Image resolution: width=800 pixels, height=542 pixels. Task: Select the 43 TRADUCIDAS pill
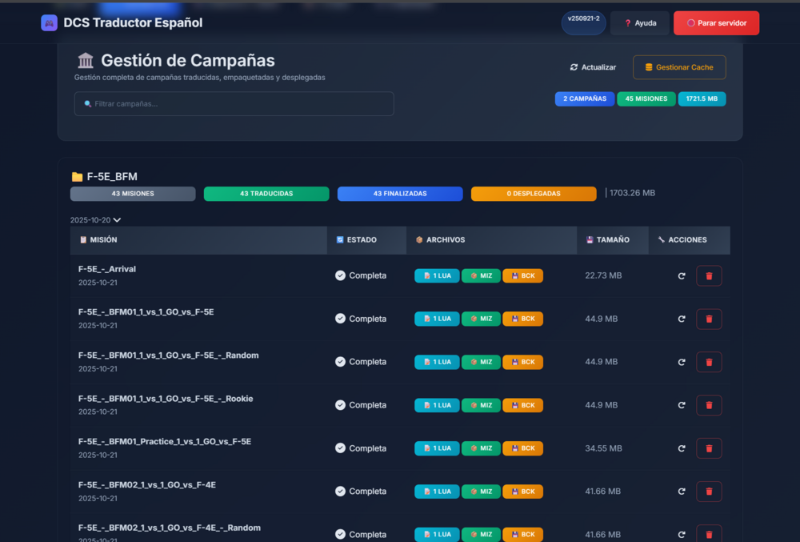coord(266,194)
